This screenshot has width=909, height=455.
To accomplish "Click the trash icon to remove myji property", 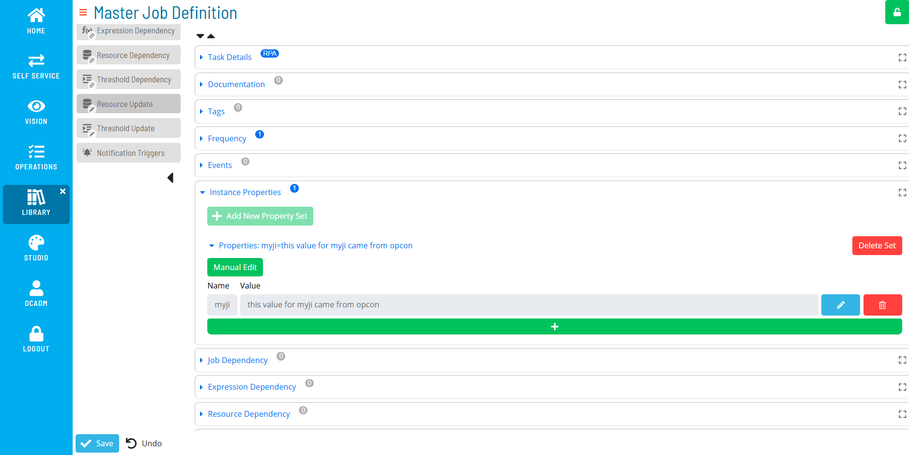I will point(882,304).
